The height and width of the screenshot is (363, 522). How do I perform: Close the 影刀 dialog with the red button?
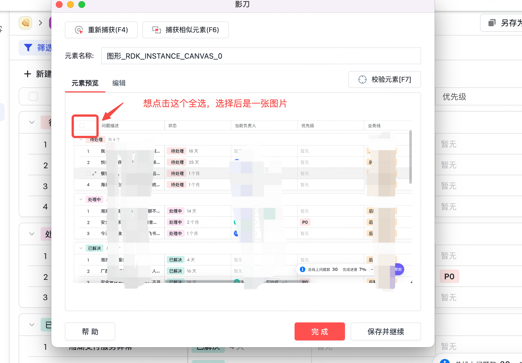click(59, 5)
